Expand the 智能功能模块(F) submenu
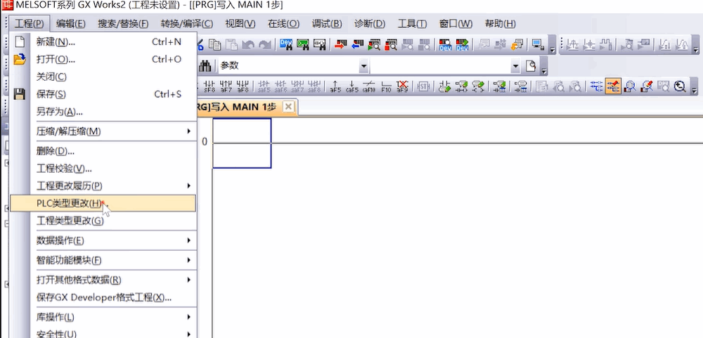Screen dimensions: 703x338 click(189, 260)
